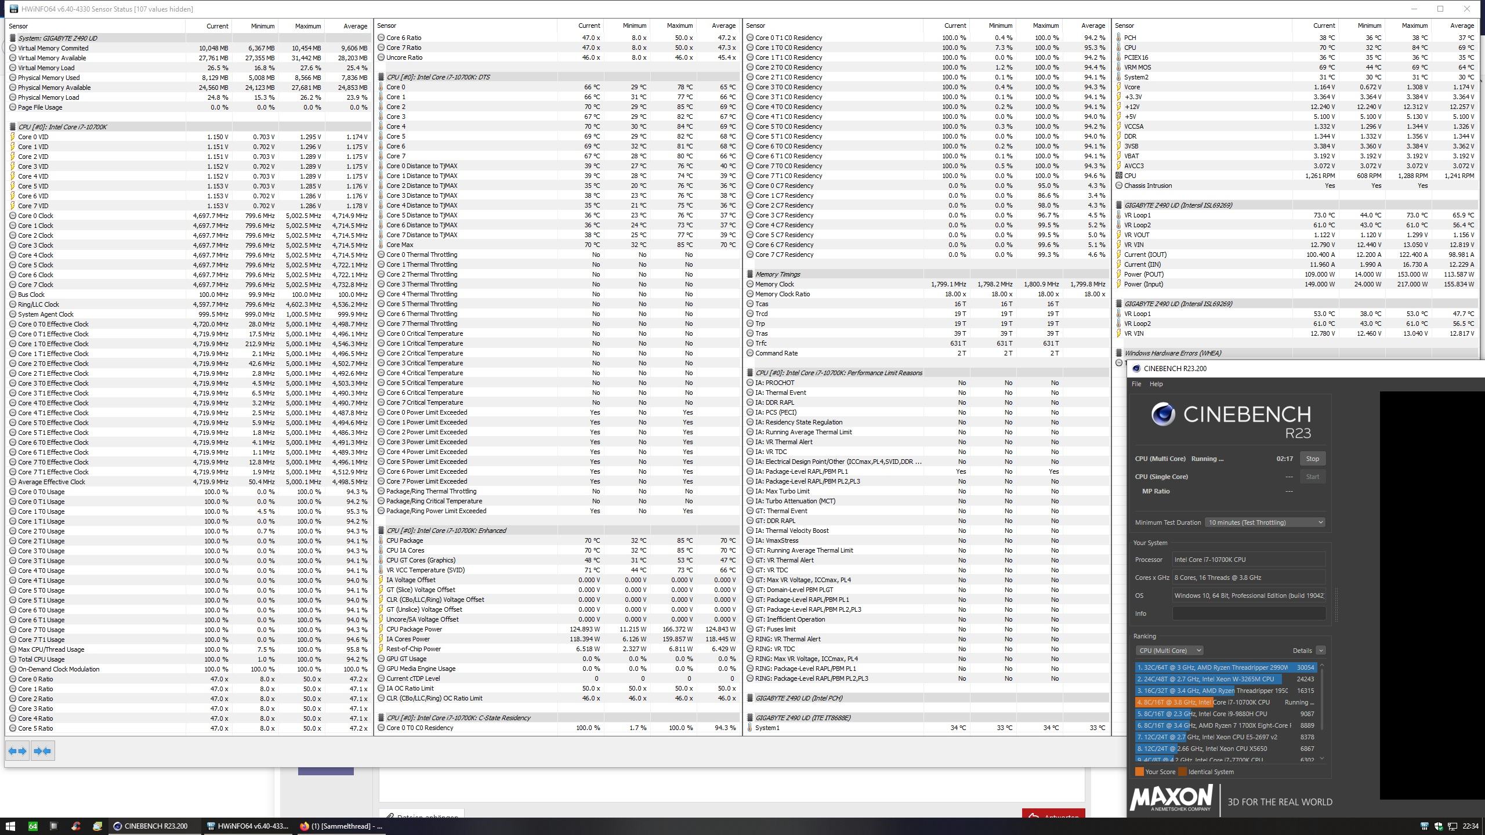
Task: Click the chip icon beside CPU [#0]: Intel Core i7-10700K
Action: [x=13, y=127]
